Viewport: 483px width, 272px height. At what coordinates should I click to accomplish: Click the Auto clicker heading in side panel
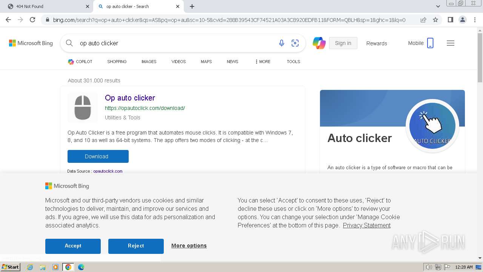coord(360,138)
